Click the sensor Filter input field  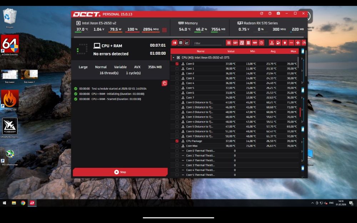[x=207, y=43]
